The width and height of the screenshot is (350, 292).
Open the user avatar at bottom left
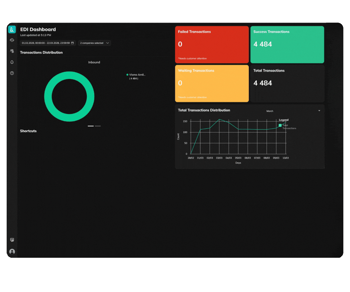(12, 252)
